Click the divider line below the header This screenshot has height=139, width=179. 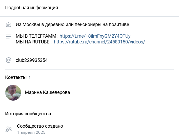[89, 16]
